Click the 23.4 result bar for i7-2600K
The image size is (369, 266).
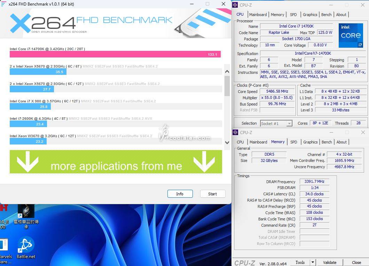tap(28, 124)
